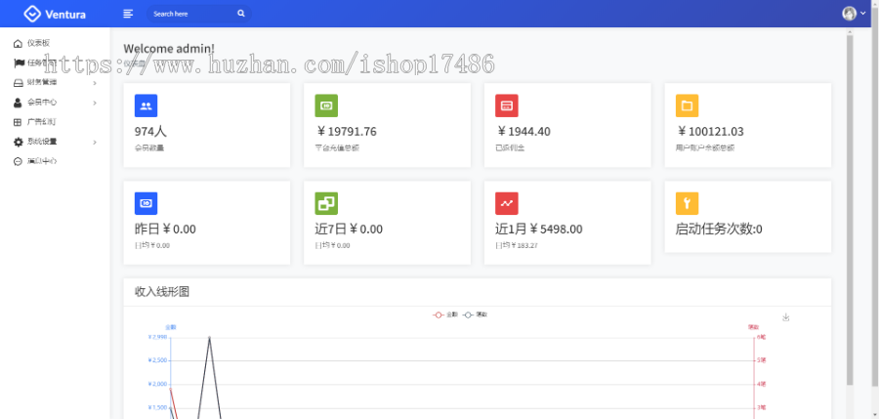Click the yellow wrench icon on 启动任务次数 card

click(x=687, y=203)
